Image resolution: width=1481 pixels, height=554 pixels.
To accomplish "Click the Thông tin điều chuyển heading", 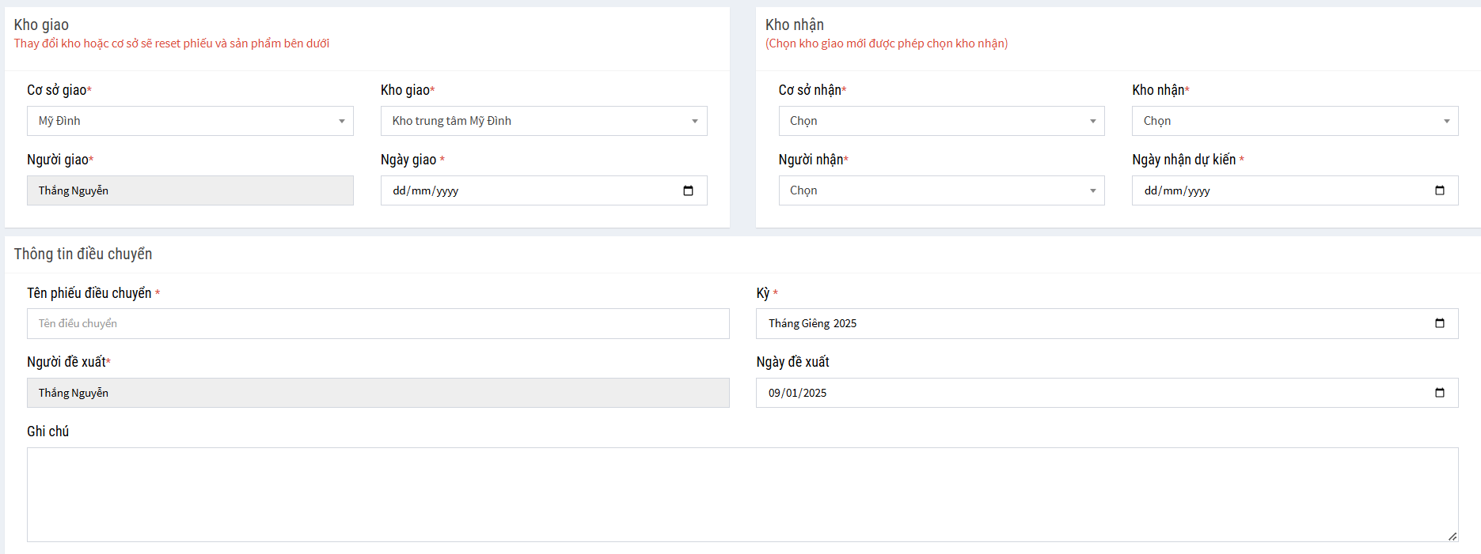I will click(83, 254).
